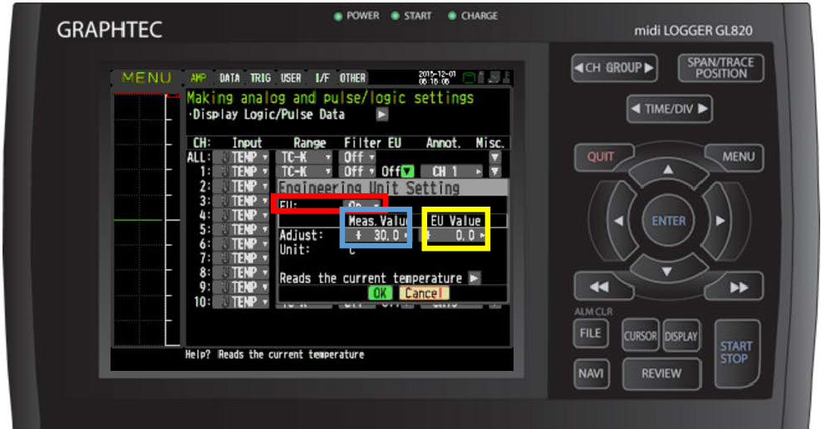Open the TRIG tab
The image size is (821, 429).
coord(260,78)
